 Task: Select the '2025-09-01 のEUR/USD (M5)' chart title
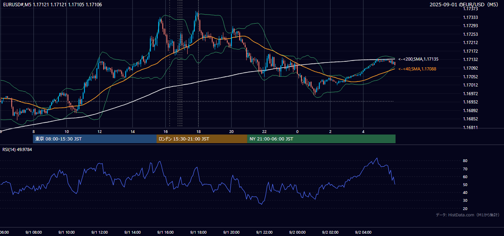coord(464,5)
